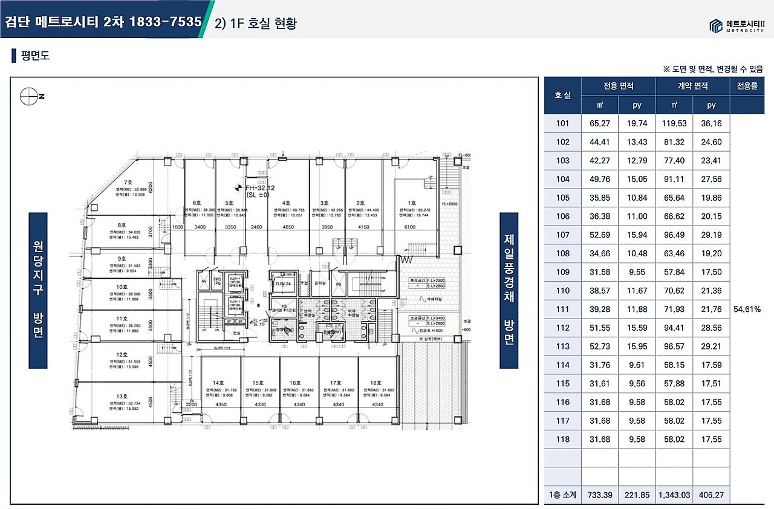Select room number 105 in the table
The height and width of the screenshot is (509, 774).
(562, 198)
